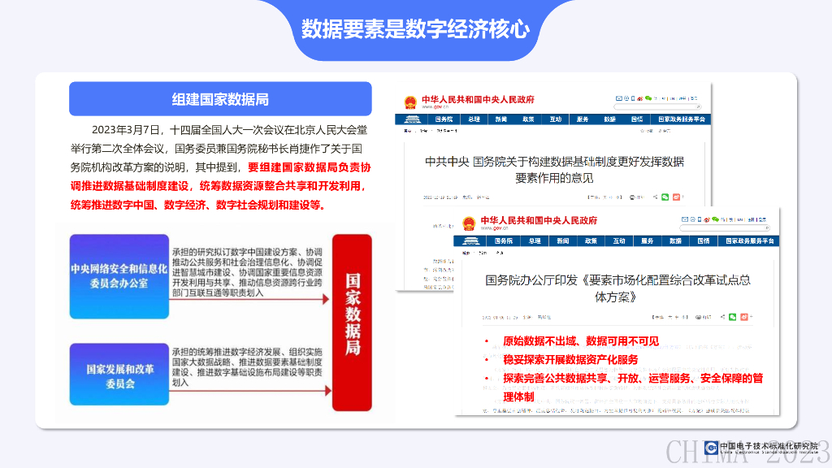This screenshot has width=832, height=468.
Task: Click institute logo at slide bottom right
Action: [x=711, y=448]
